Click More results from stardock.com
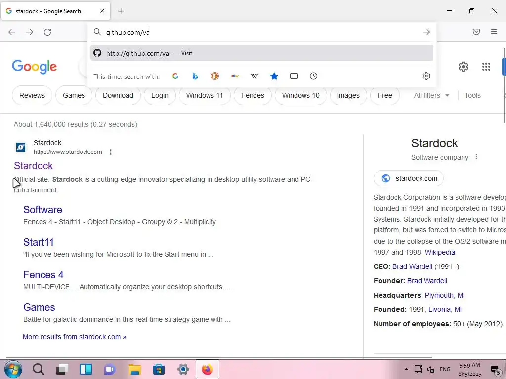Viewport: 506px width, 379px height. [74, 337]
